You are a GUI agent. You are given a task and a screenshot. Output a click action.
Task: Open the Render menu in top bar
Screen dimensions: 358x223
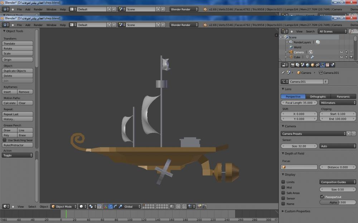point(38,25)
